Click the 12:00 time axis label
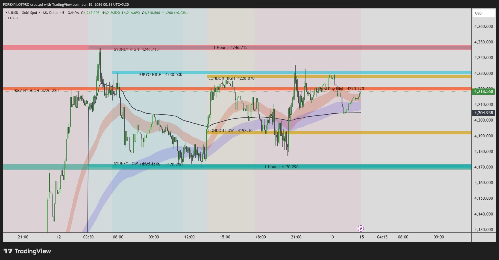Image resolution: width=499 pixels, height=260 pixels. point(189,237)
